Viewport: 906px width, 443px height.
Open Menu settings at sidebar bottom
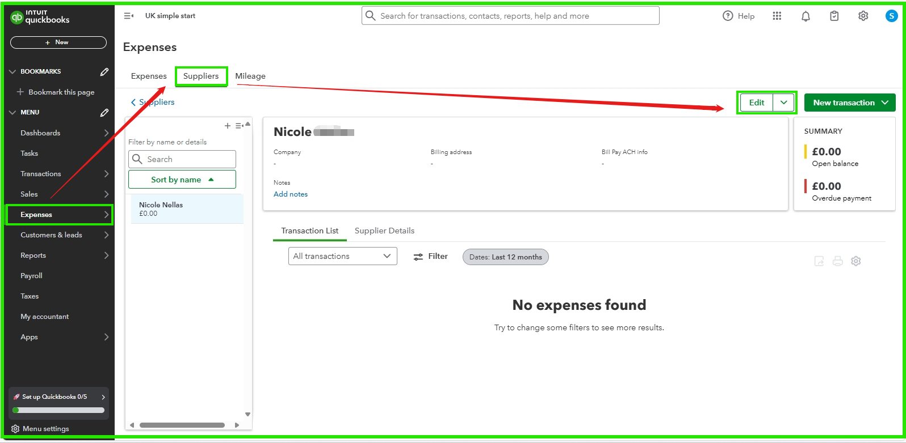coord(40,429)
